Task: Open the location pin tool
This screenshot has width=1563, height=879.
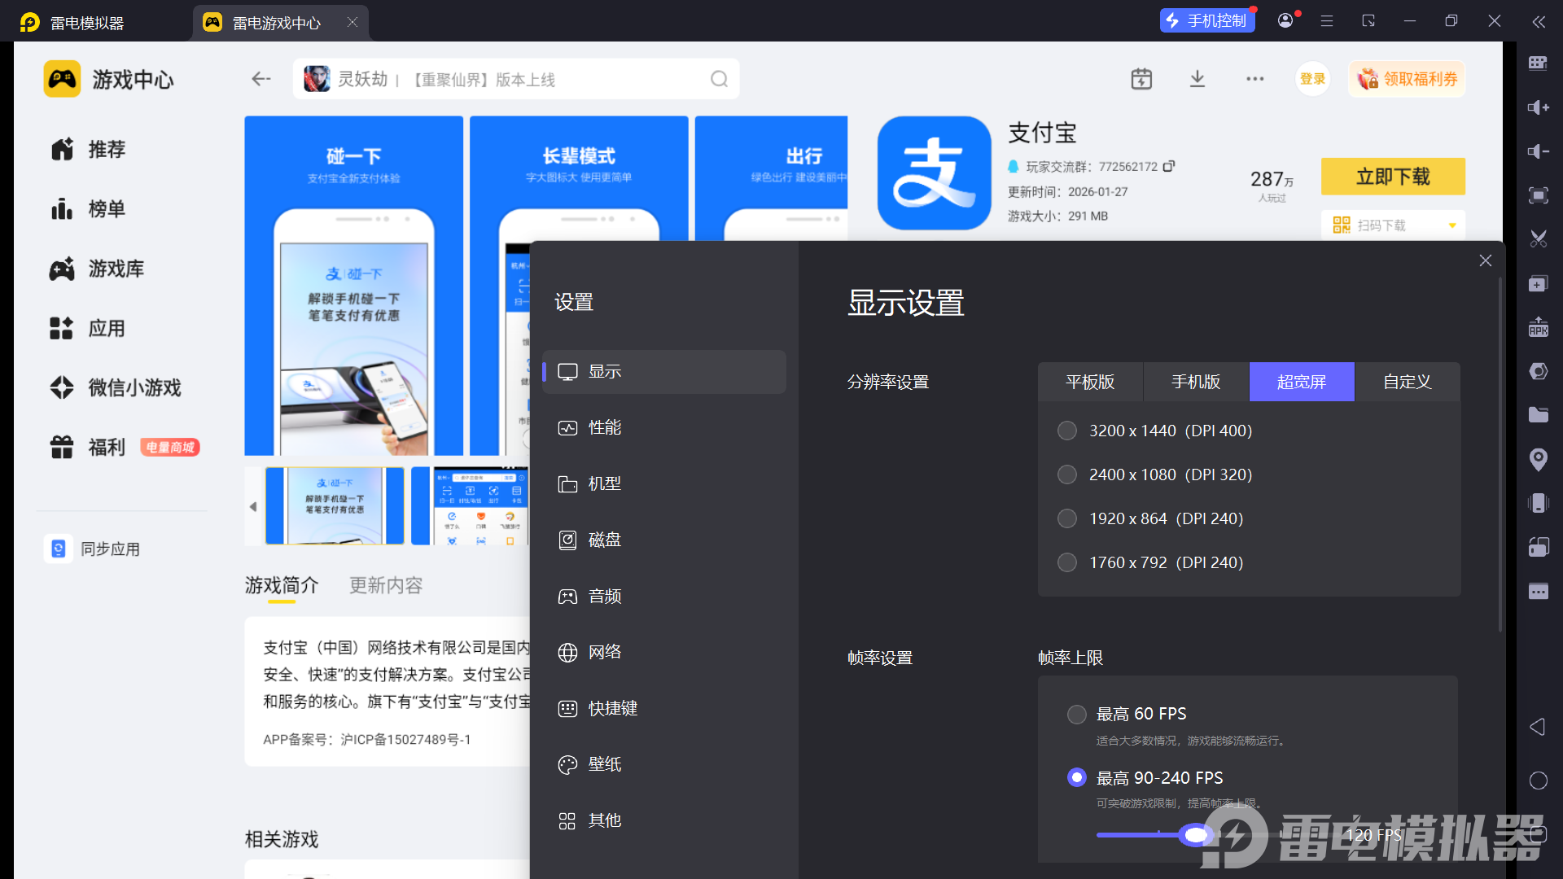Action: coord(1538,459)
